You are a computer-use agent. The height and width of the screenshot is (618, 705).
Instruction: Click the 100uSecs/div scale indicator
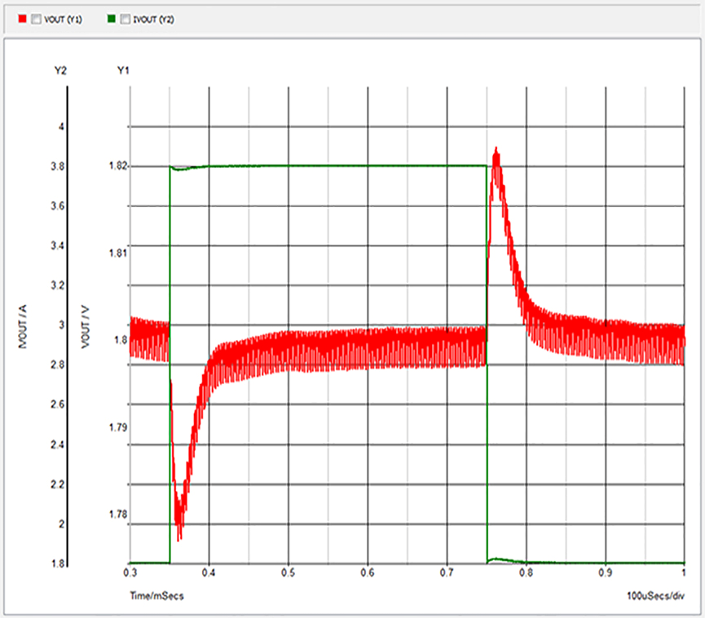(x=657, y=594)
